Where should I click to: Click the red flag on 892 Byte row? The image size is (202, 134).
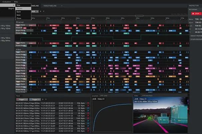88,128
